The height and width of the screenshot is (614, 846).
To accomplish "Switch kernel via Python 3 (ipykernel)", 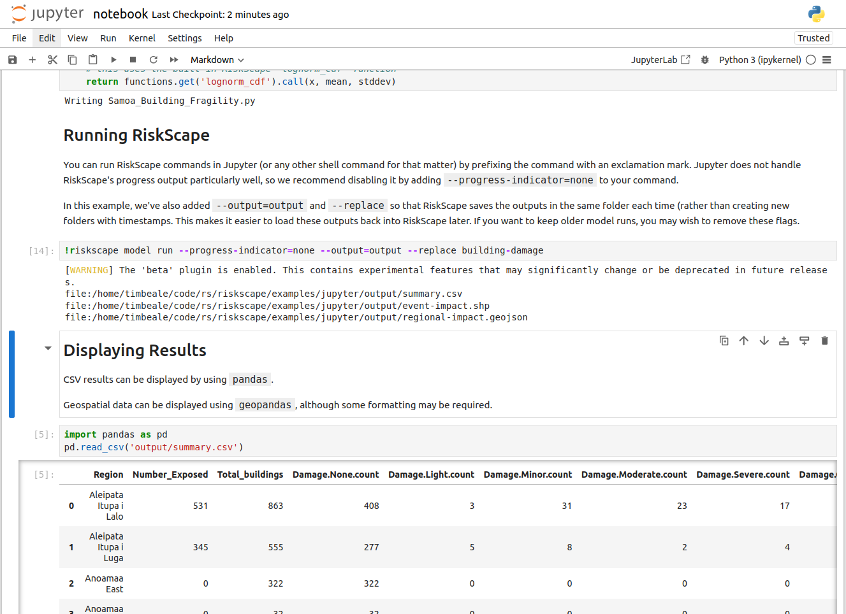I will click(x=760, y=60).
